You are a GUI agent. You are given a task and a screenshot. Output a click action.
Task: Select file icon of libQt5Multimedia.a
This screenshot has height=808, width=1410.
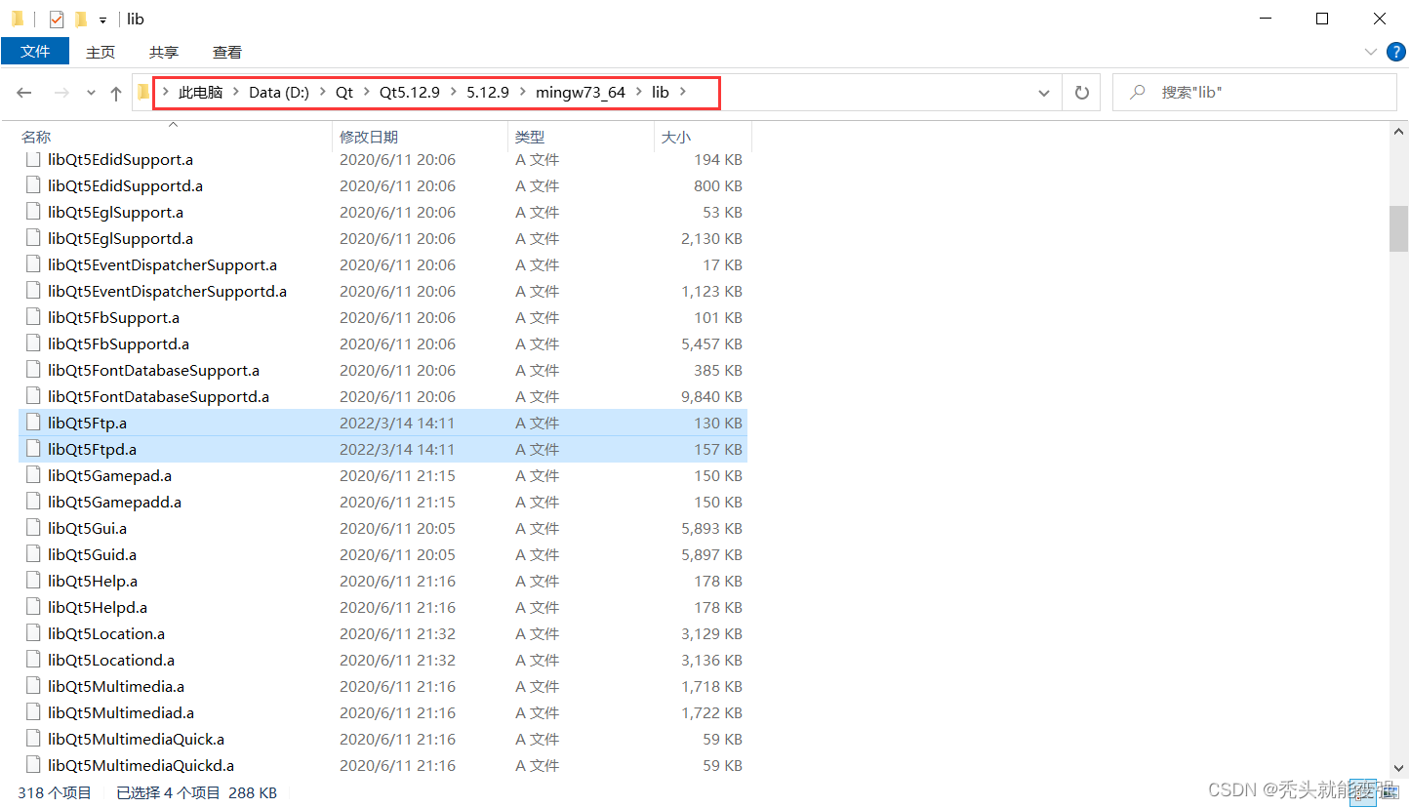(x=34, y=686)
